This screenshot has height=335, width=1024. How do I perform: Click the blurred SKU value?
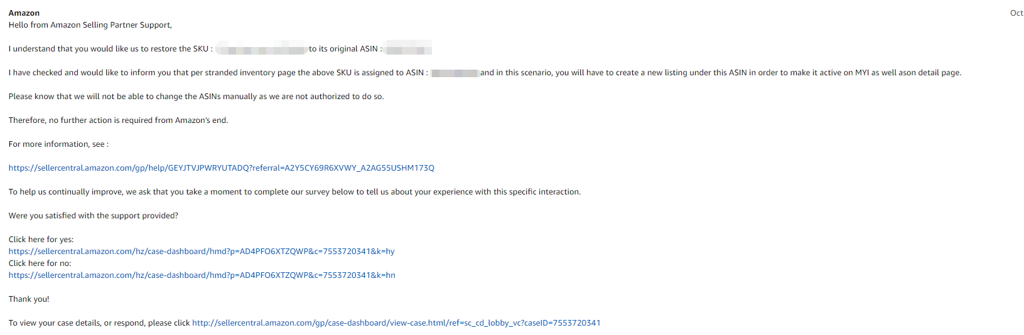[x=261, y=49]
